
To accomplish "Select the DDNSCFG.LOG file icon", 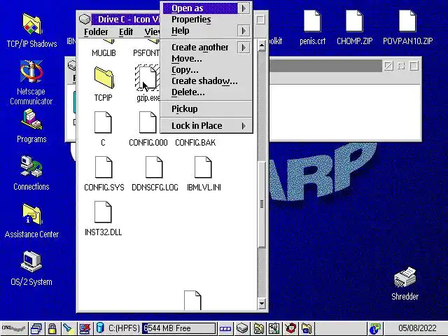I will [x=154, y=167].
